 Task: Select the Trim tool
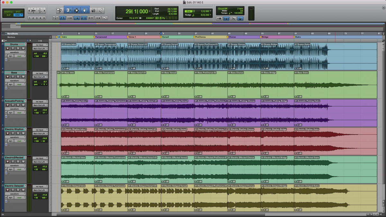(69, 10)
